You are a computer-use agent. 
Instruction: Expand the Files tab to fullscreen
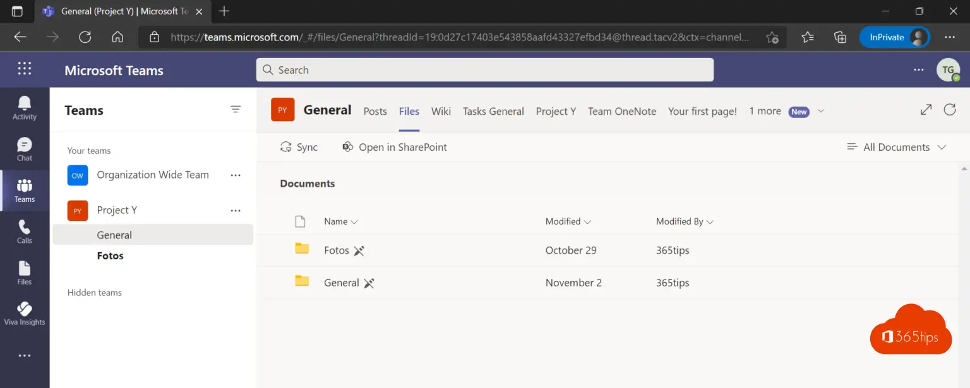click(925, 109)
